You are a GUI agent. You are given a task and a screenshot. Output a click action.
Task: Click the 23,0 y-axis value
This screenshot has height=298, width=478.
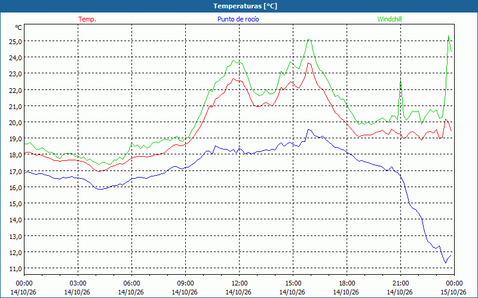[16, 74]
